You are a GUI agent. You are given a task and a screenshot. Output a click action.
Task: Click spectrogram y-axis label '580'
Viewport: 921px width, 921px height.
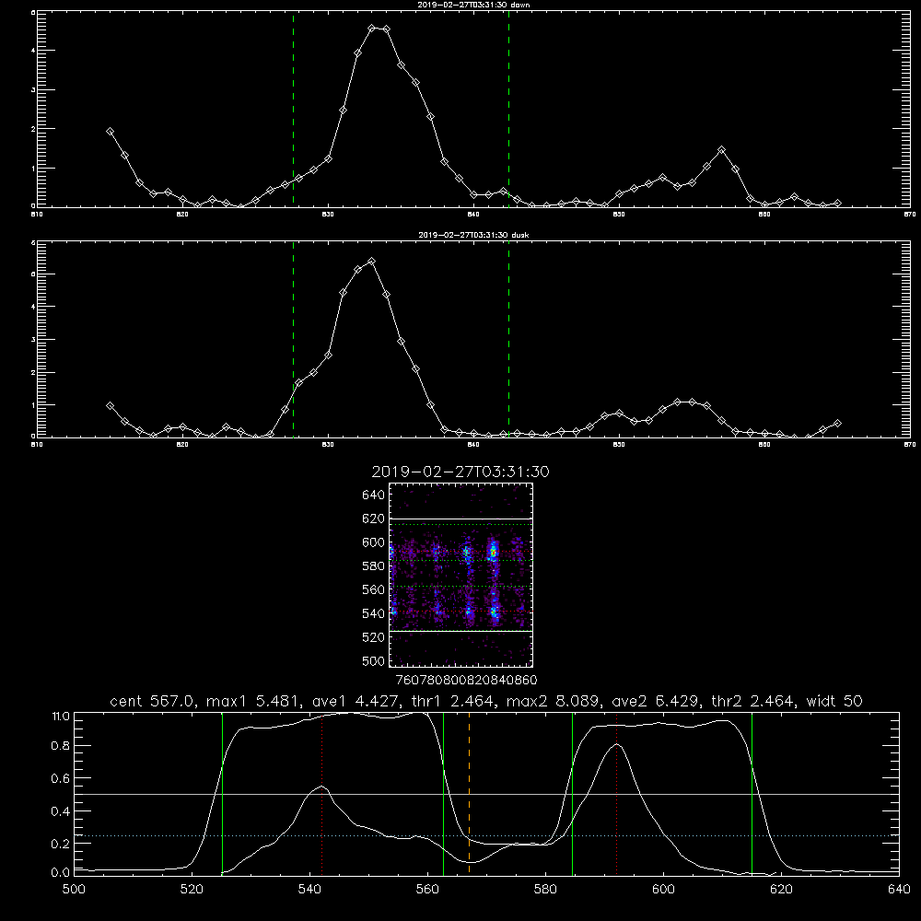(x=373, y=566)
